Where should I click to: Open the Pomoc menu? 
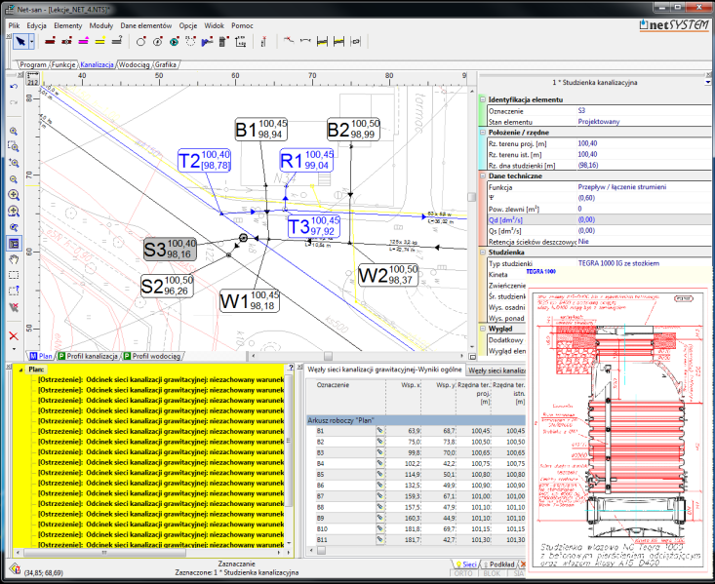coord(242,25)
